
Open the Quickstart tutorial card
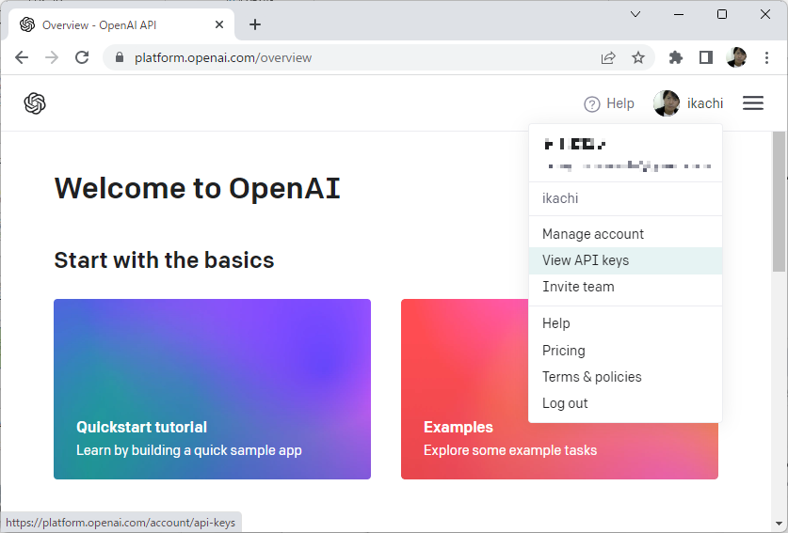212,389
